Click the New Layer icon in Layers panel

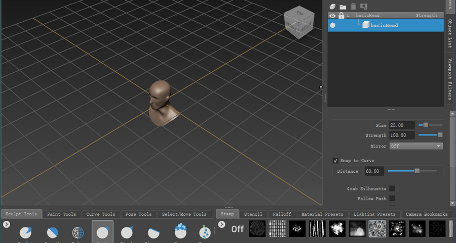(x=332, y=7)
